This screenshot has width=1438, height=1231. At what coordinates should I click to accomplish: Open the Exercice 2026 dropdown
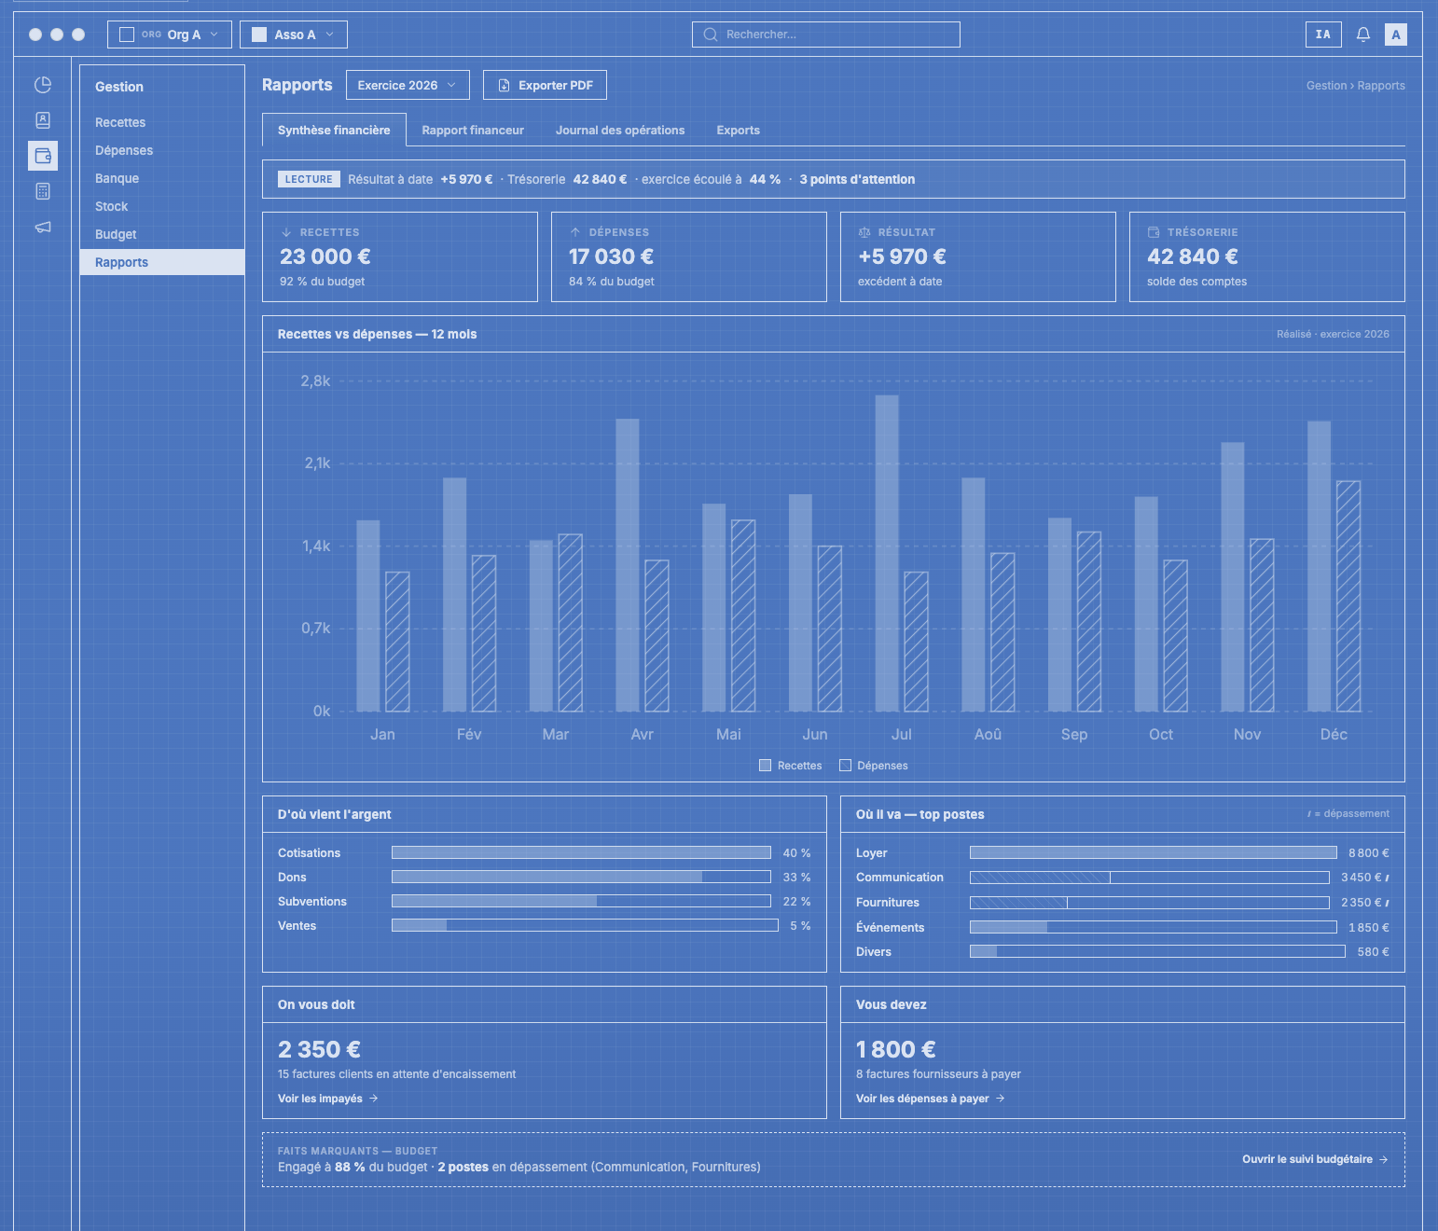408,85
